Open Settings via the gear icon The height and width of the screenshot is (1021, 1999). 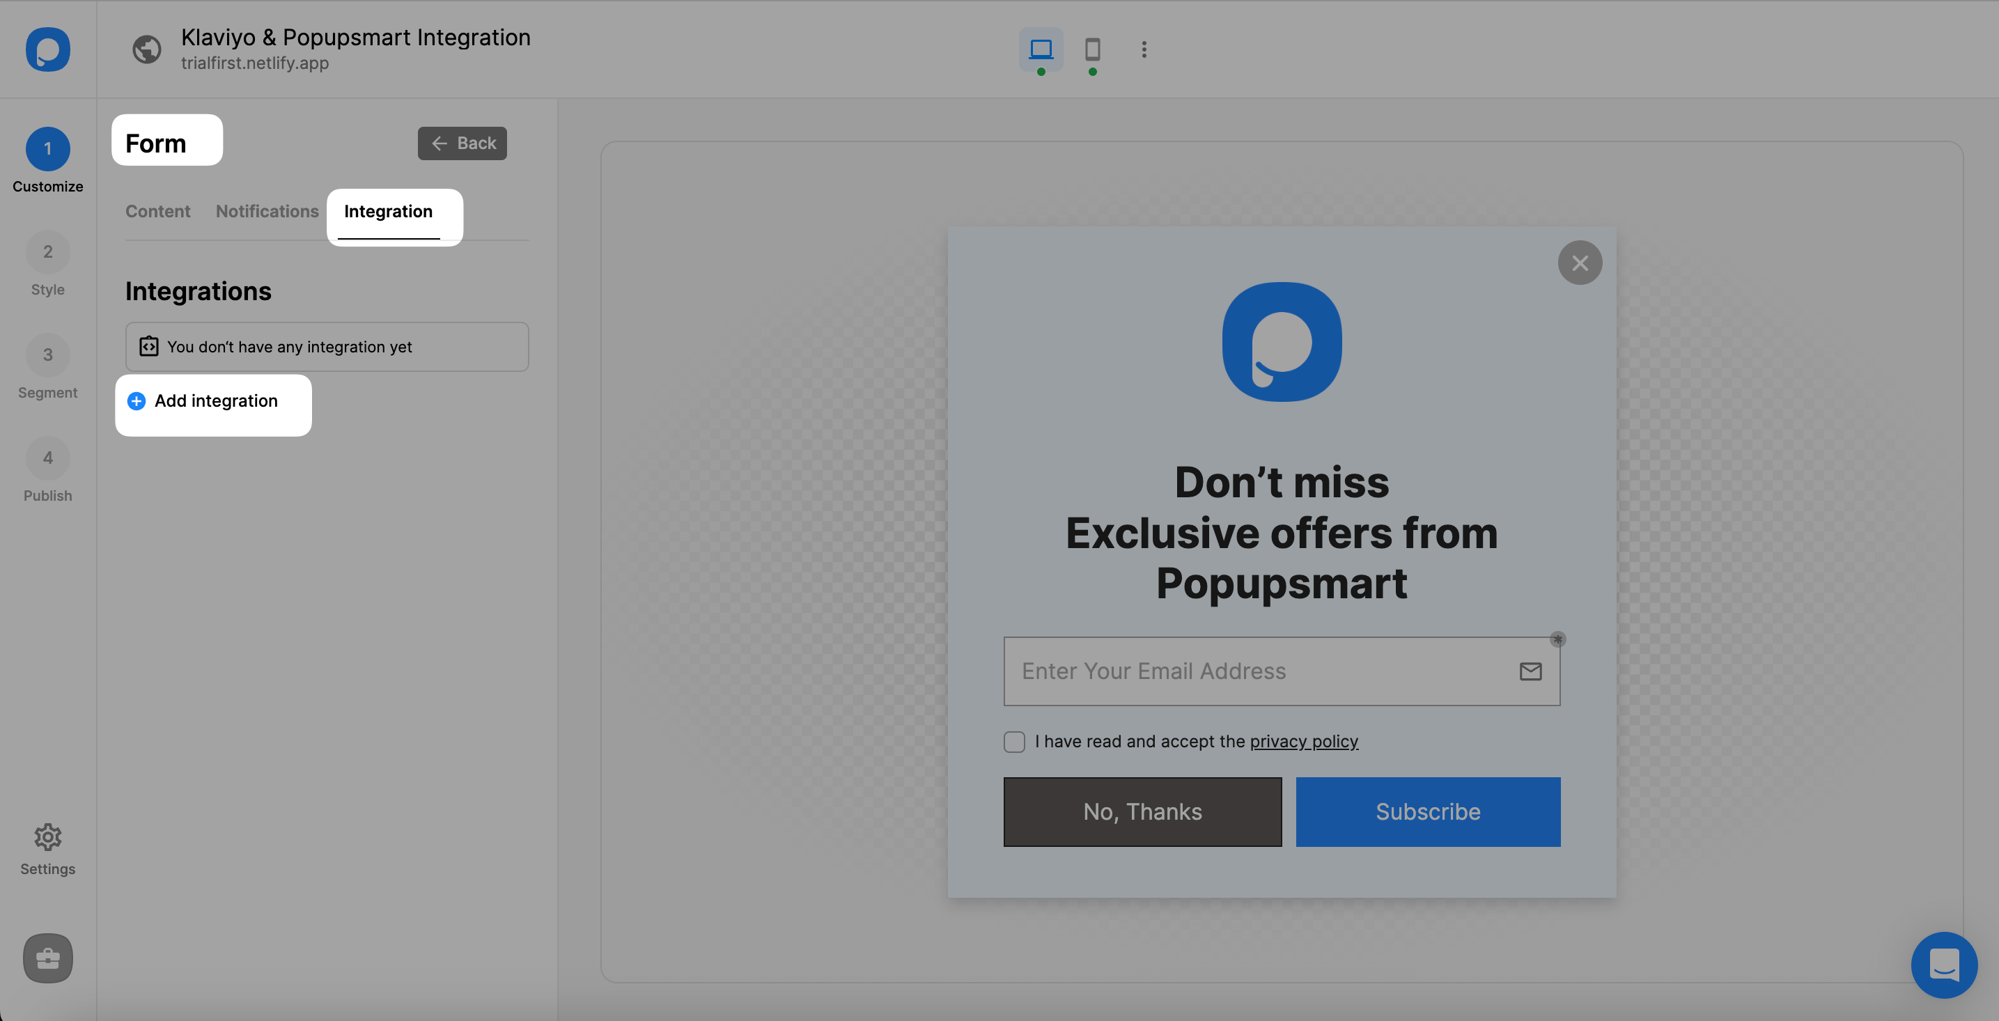pos(47,837)
